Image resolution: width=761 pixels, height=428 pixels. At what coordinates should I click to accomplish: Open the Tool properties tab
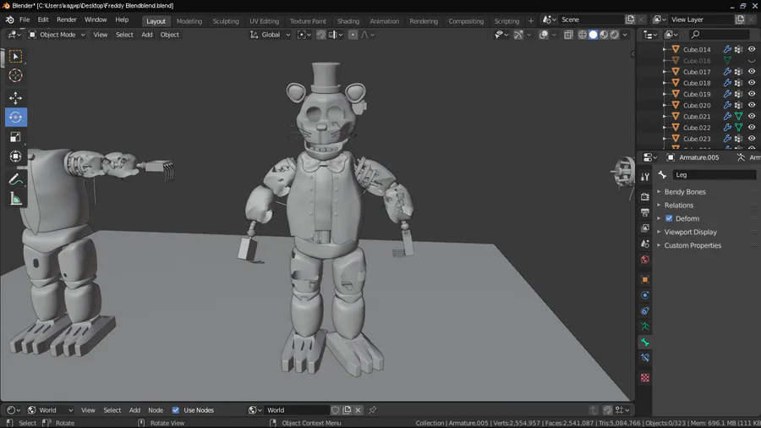[x=645, y=177]
